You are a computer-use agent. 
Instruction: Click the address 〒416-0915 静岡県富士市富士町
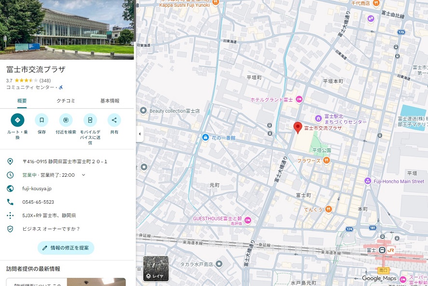click(65, 161)
